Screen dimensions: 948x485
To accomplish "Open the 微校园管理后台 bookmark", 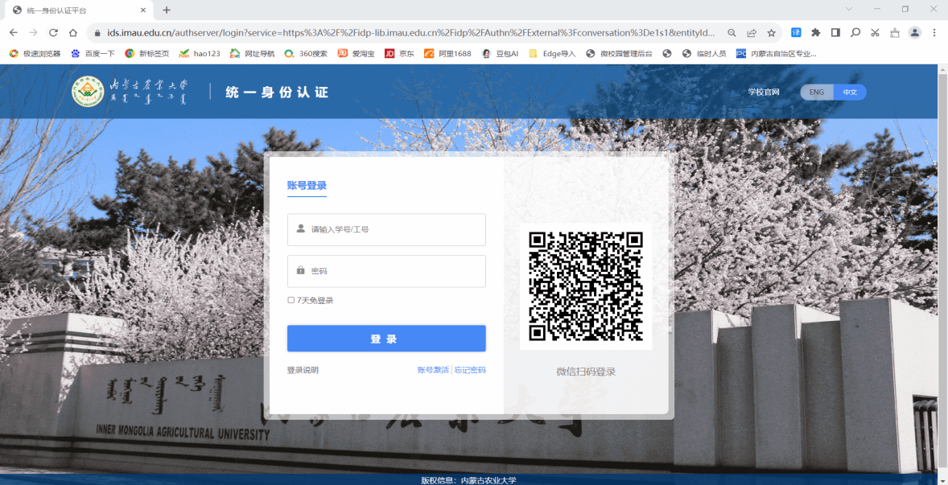I will pos(619,54).
